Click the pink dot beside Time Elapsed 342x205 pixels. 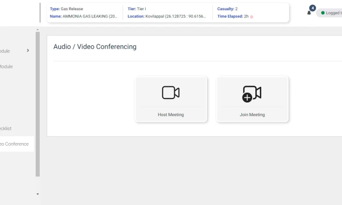pos(252,17)
